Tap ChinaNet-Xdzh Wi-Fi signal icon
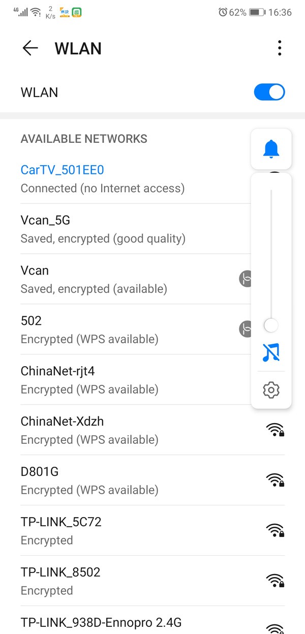The width and height of the screenshot is (305, 634). point(274,430)
